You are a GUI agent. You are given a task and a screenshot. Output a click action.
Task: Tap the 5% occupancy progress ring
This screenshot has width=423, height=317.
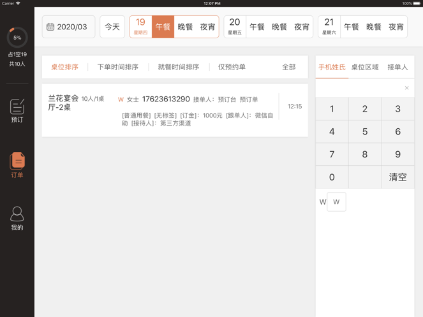[x=17, y=38]
